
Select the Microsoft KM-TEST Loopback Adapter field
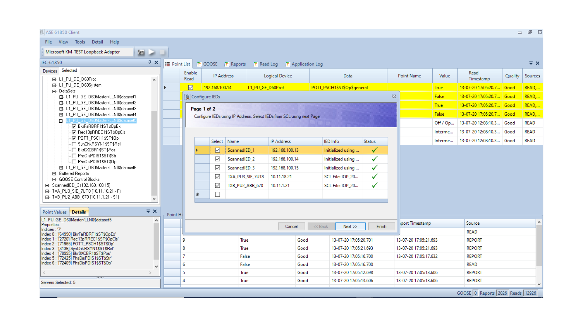[88, 52]
